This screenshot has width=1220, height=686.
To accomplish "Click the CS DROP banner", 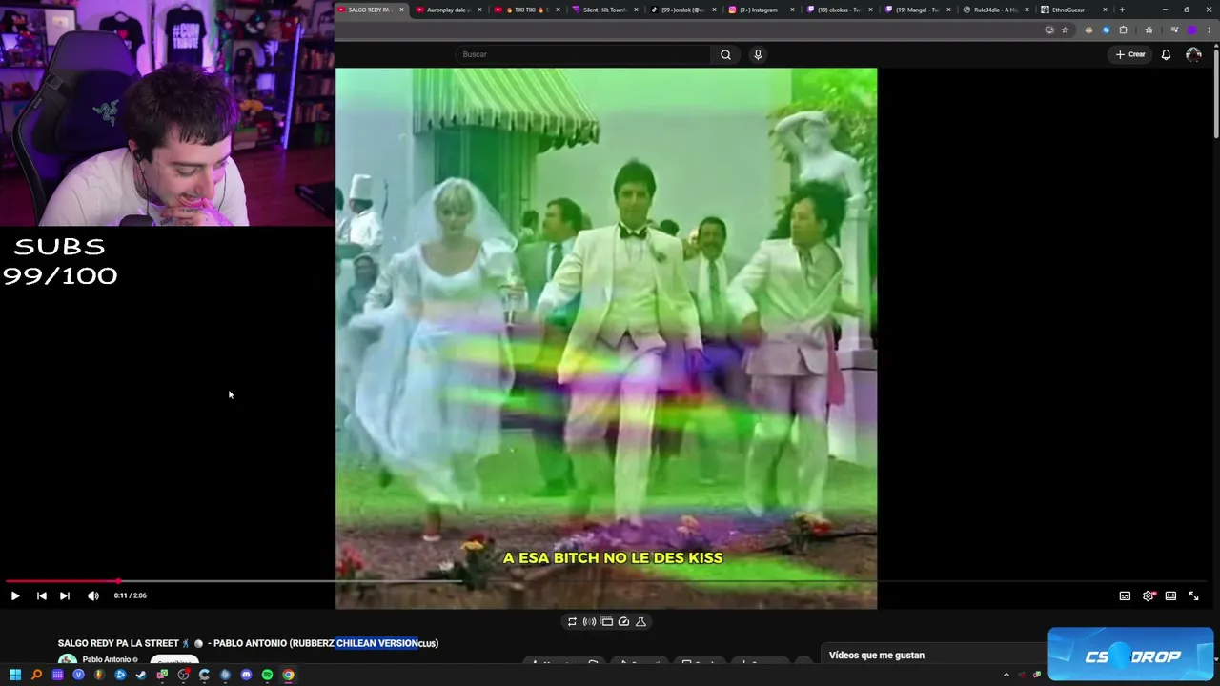I will click(1130, 655).
